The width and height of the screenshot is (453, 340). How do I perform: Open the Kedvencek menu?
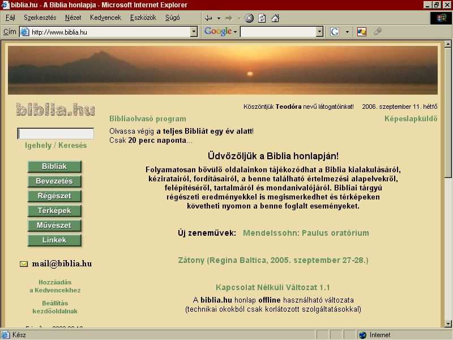point(105,18)
